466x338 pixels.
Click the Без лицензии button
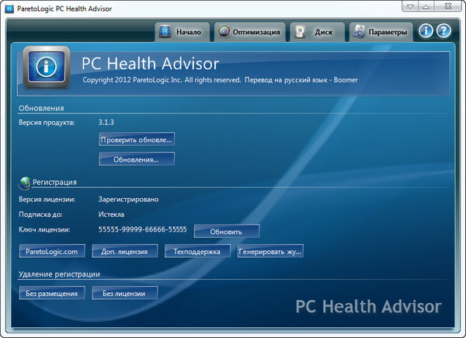124,293
